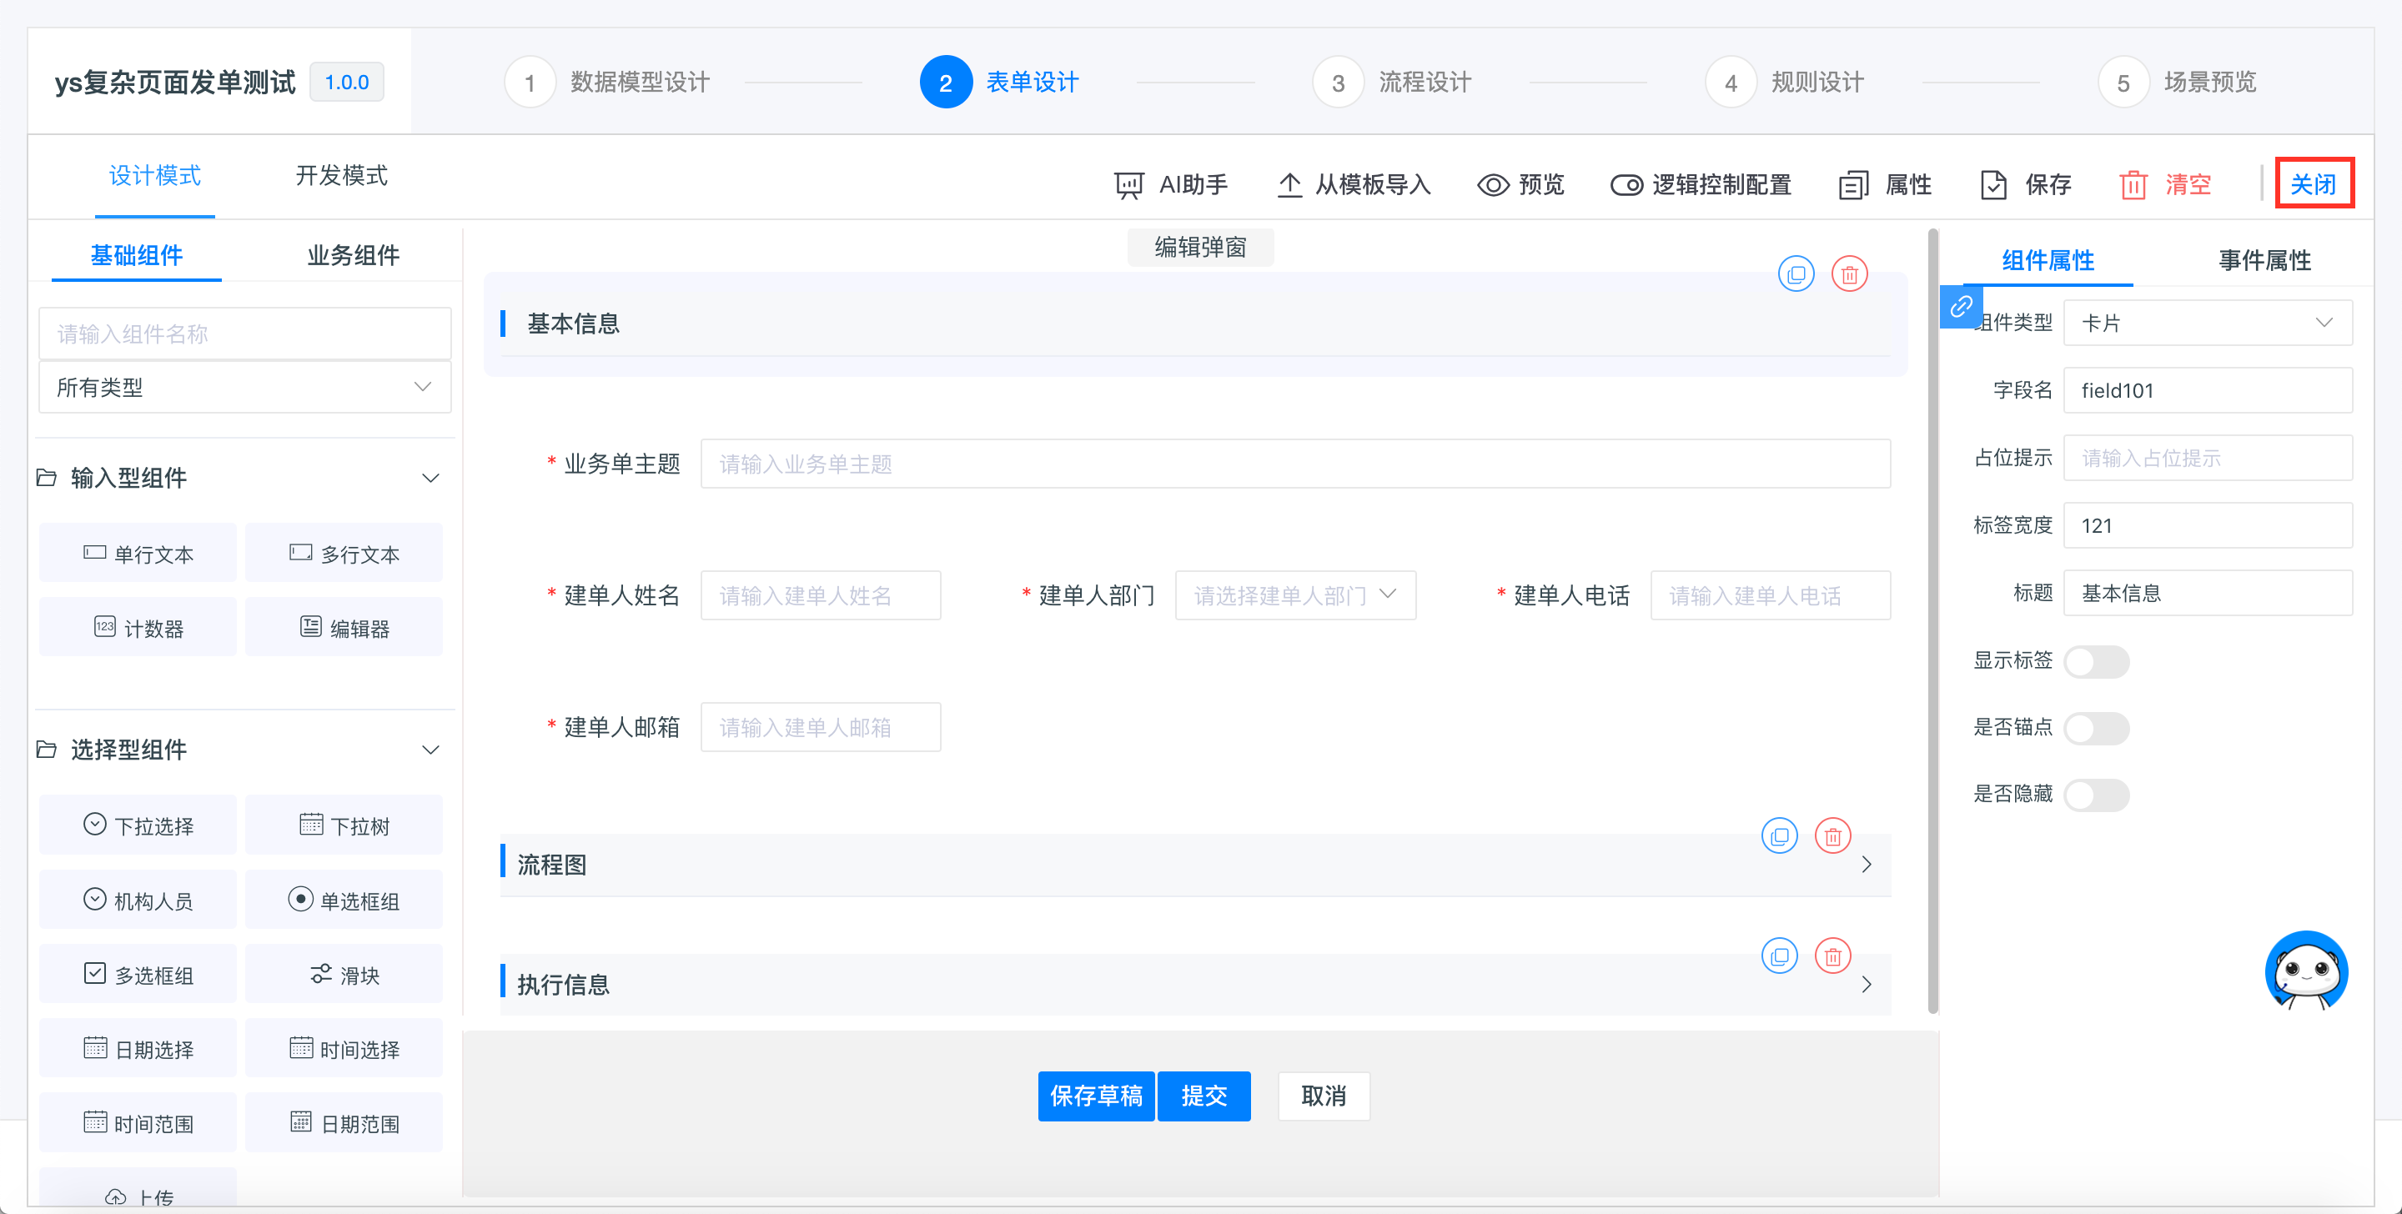Expand the 流程图 section arrow
The width and height of the screenshot is (2402, 1214).
[x=1866, y=865]
